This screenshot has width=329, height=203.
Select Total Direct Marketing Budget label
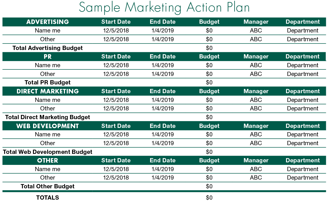click(48, 117)
